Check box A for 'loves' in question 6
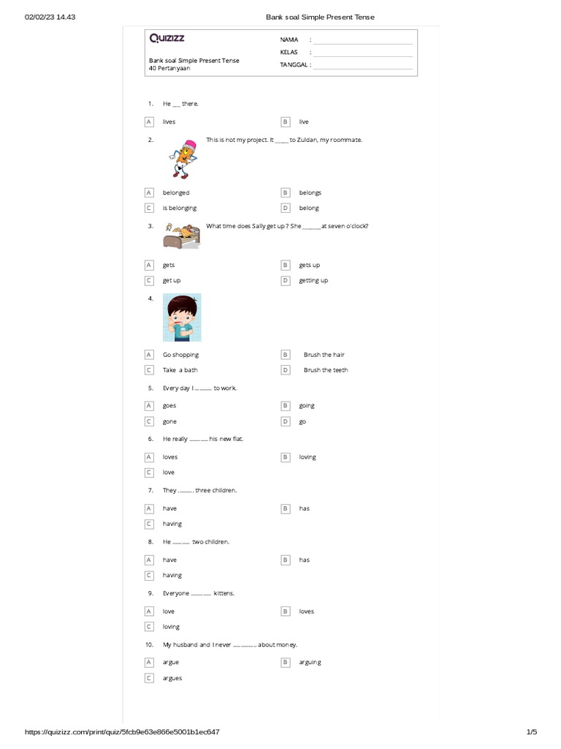Viewport: 561px width, 749px height. click(x=149, y=457)
